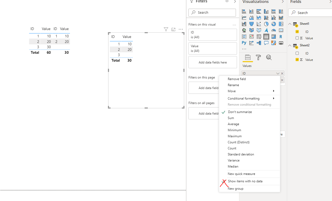This screenshot has height=201, width=332.
Task: Open the Format paint roller pane
Action: tap(258, 57)
